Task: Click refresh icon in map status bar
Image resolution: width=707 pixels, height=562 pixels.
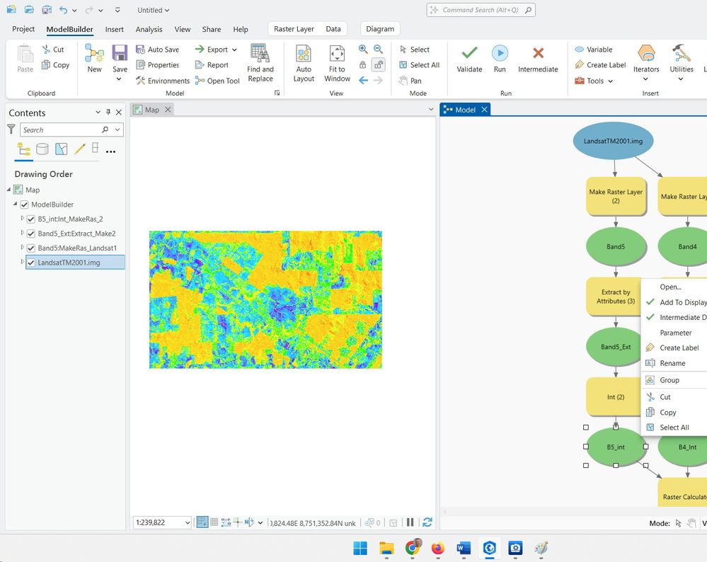Action: [x=427, y=523]
